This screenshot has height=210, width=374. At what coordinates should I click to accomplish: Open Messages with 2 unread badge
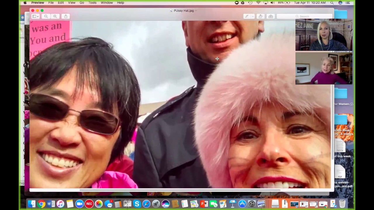[108, 204]
